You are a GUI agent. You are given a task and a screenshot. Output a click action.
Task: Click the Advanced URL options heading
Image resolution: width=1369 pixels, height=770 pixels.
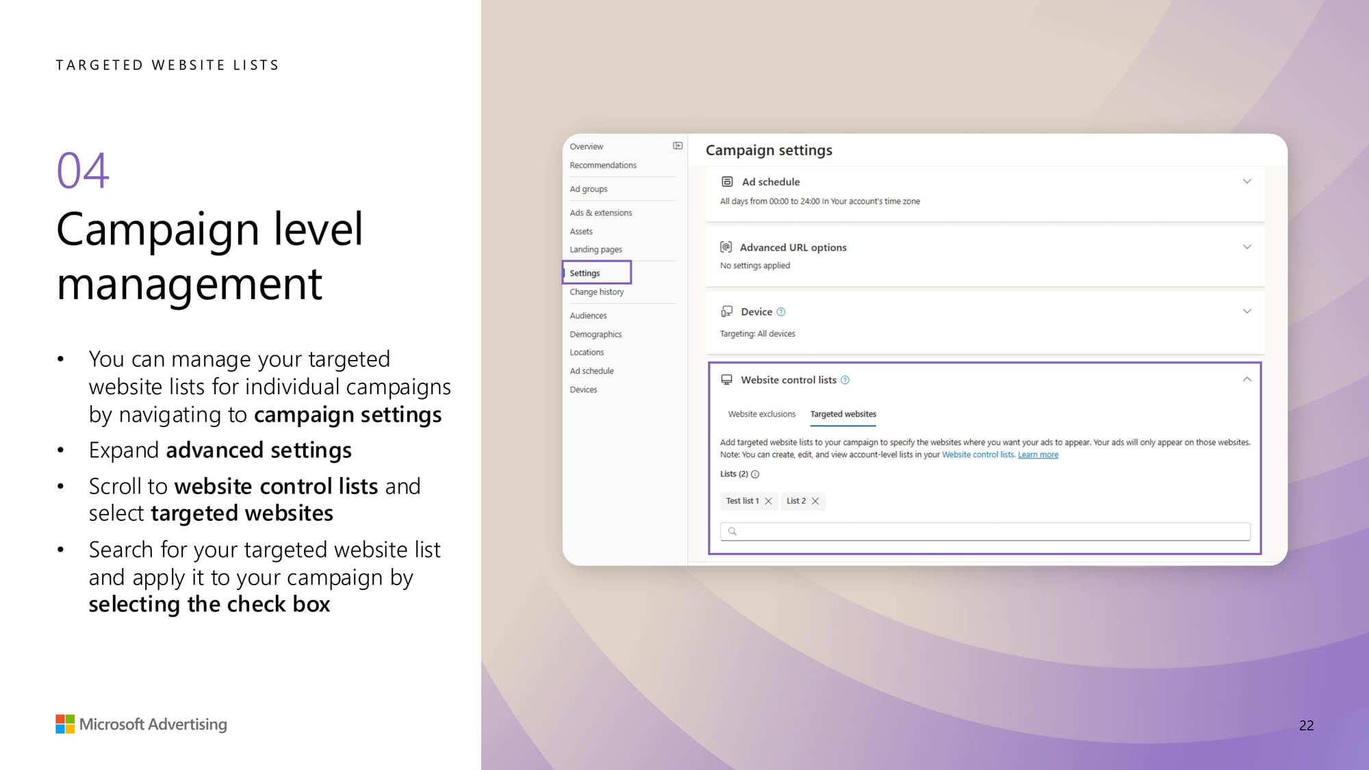[793, 247]
